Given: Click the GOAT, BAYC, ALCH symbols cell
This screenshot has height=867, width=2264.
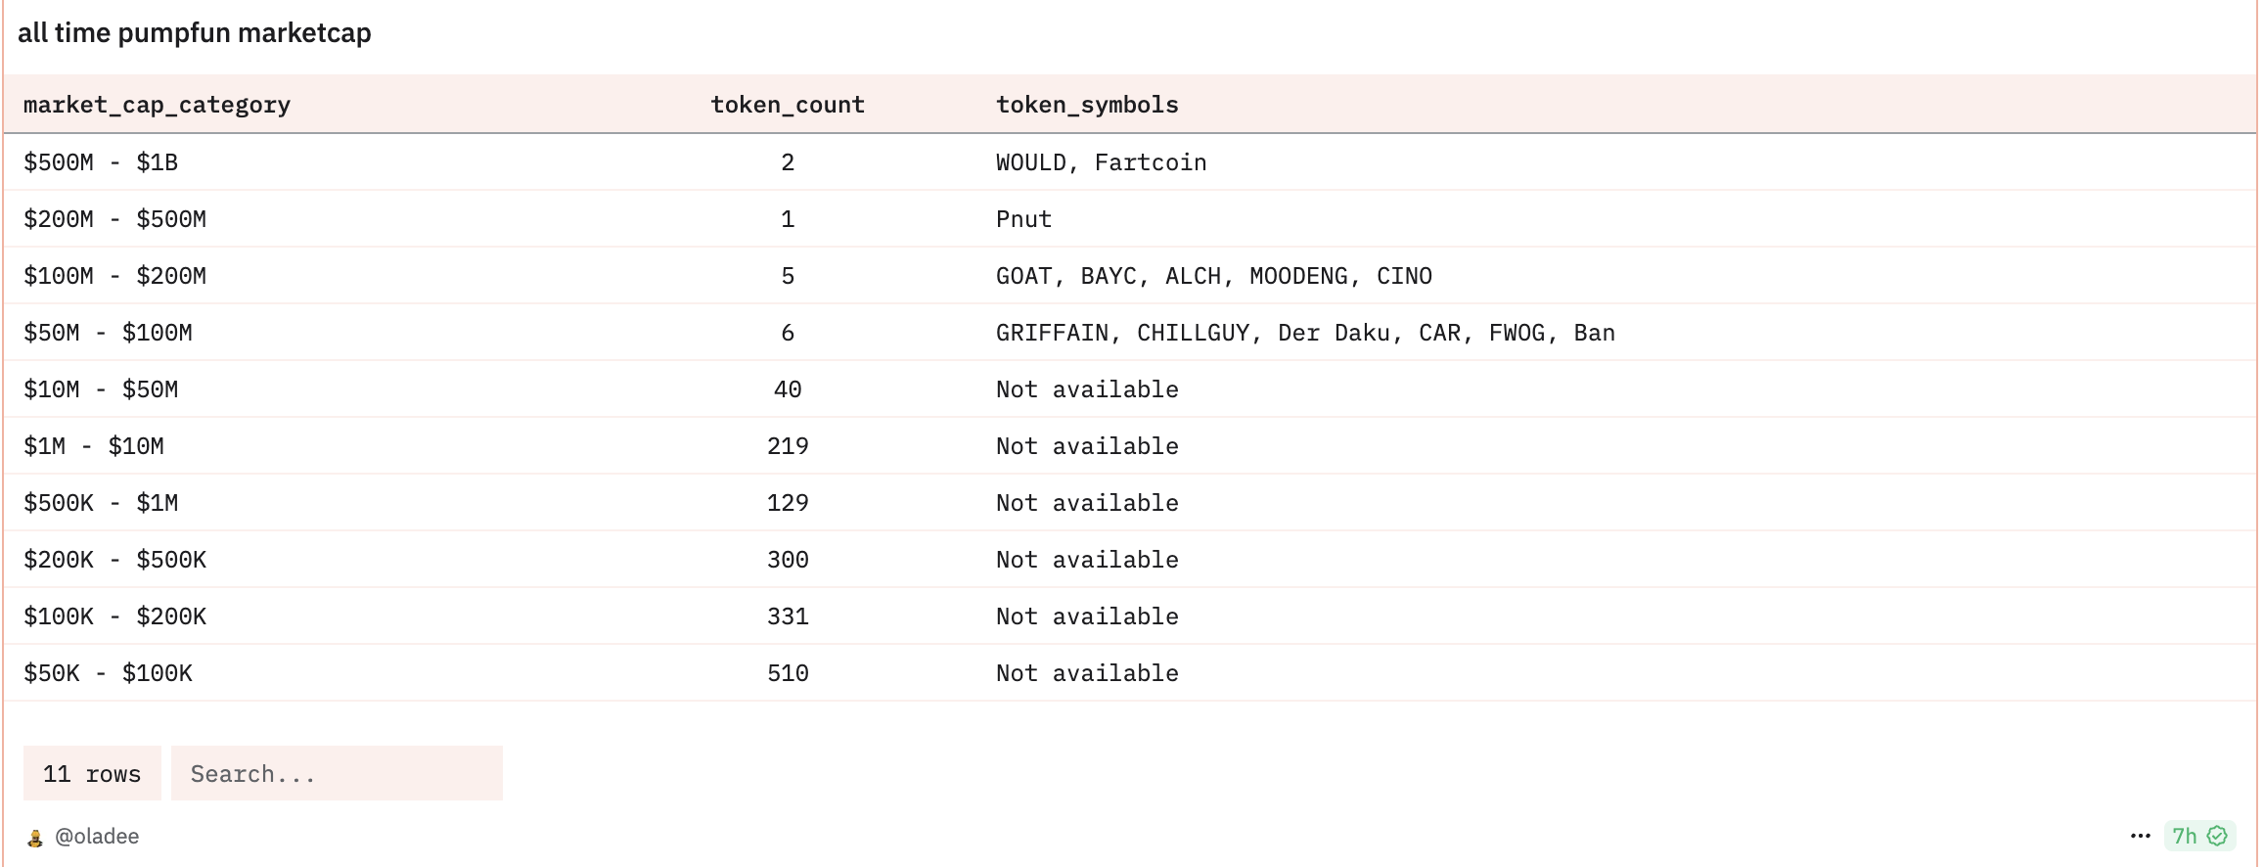Looking at the screenshot, I should [1213, 276].
